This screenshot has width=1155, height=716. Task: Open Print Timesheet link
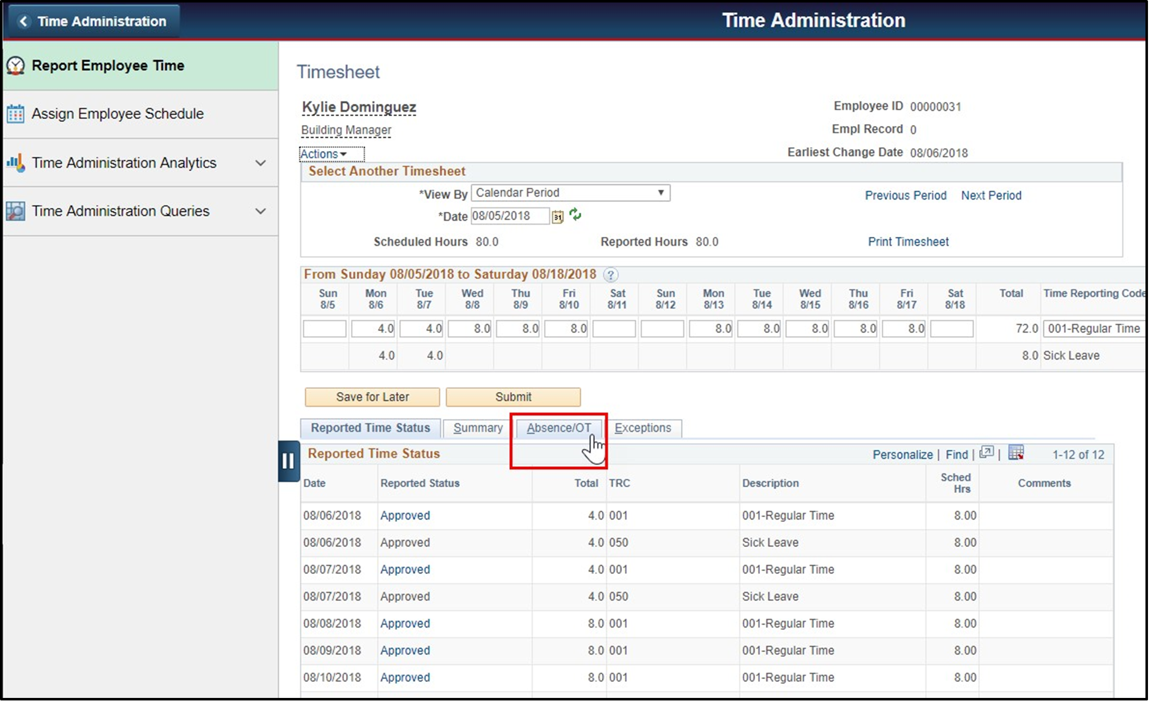[908, 241]
